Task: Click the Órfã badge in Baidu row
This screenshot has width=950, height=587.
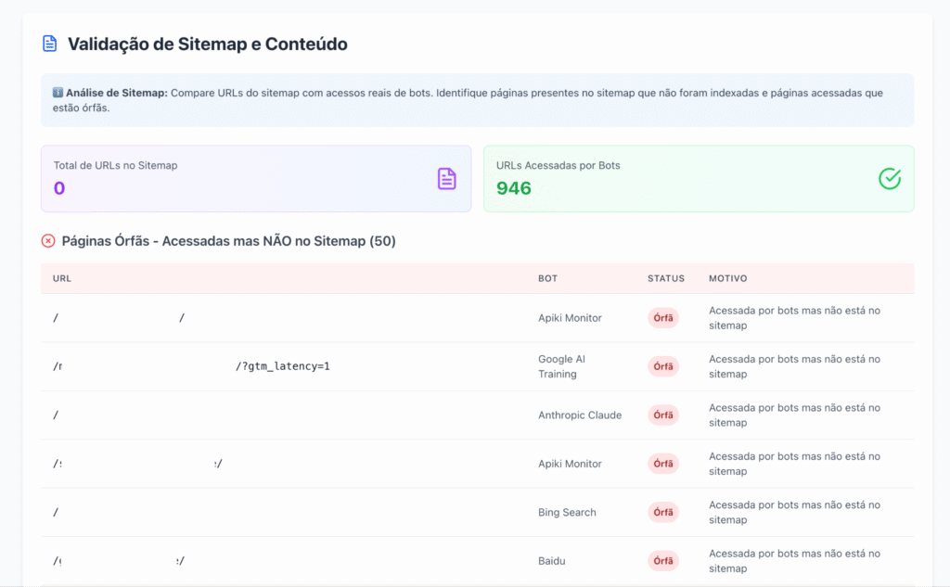Action: (x=663, y=561)
